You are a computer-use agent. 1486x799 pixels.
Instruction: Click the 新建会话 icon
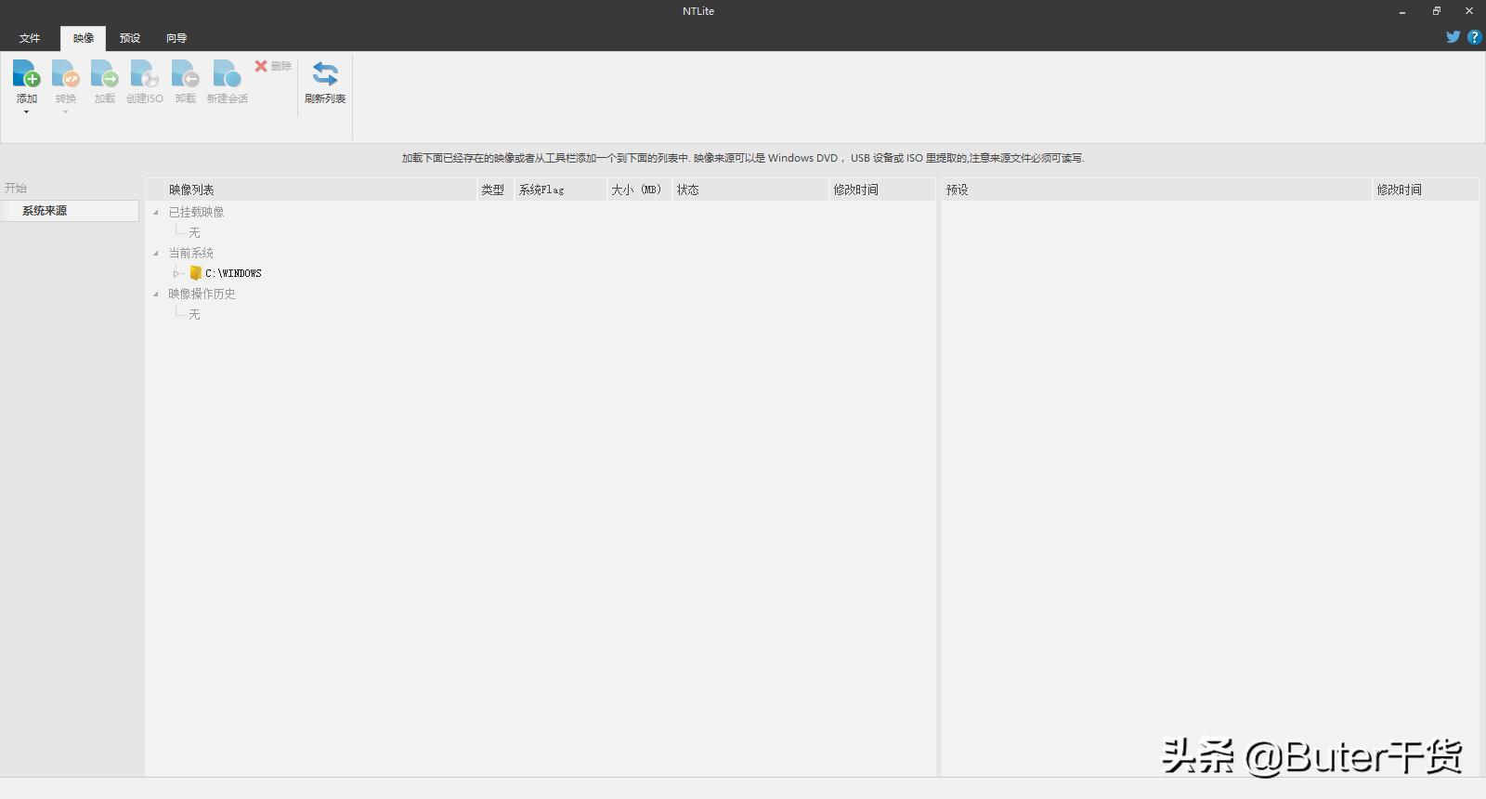227,73
